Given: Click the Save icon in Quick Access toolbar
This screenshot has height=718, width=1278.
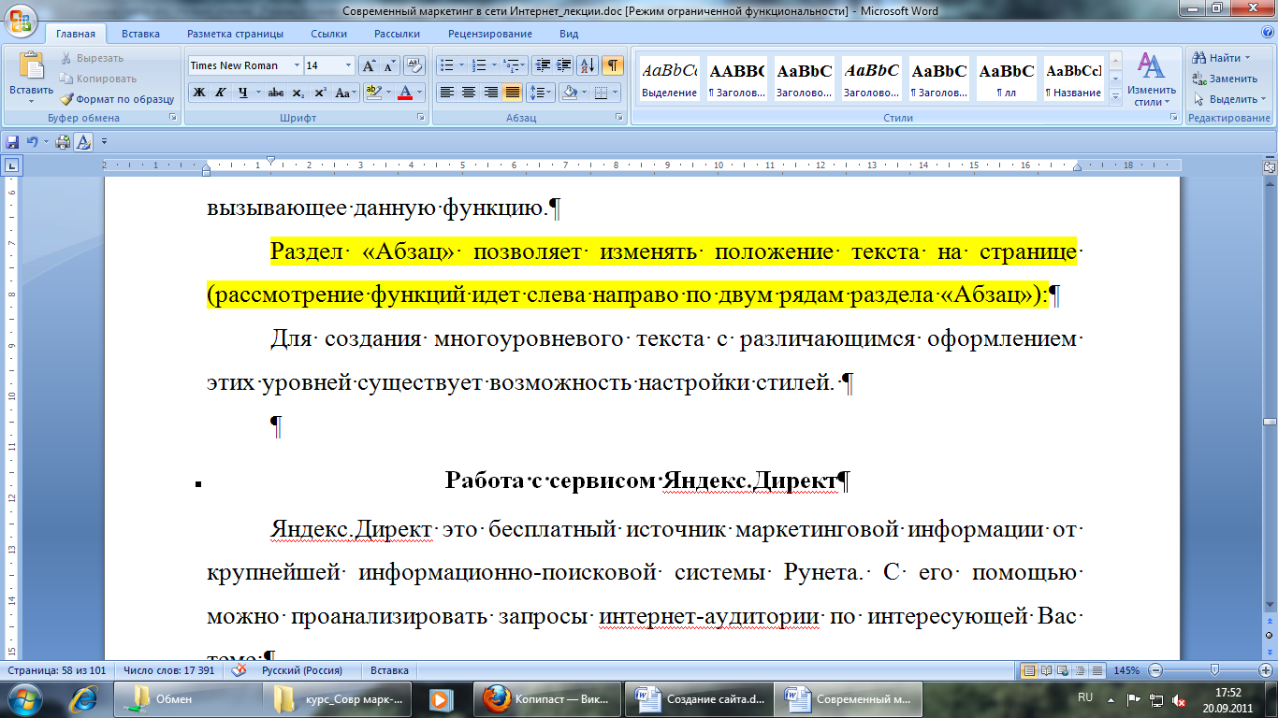Looking at the screenshot, I should coord(13,142).
